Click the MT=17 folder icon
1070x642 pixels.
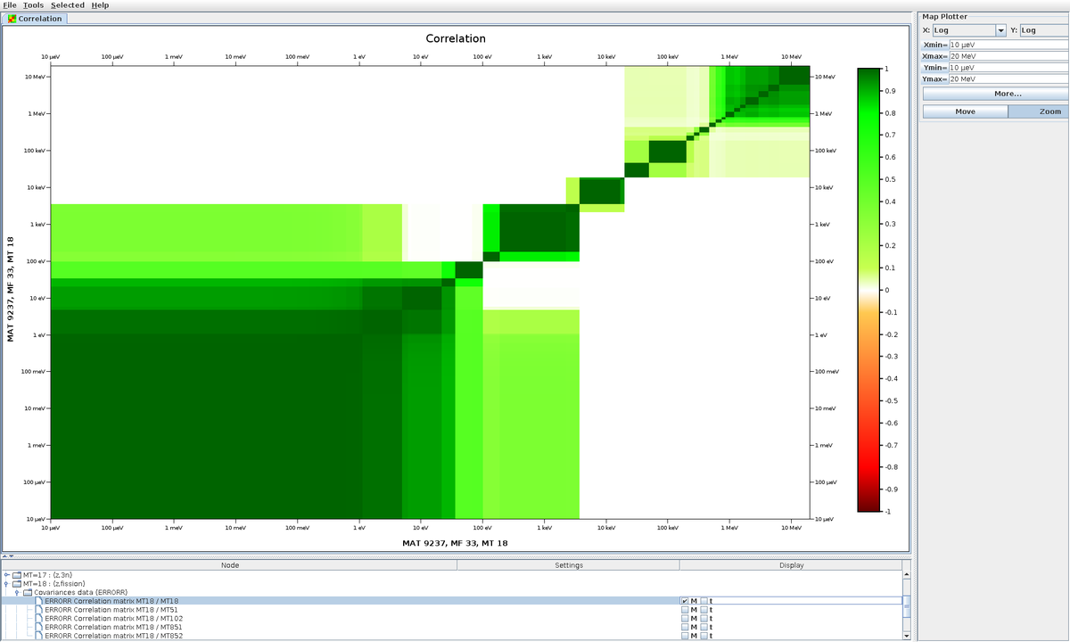click(17, 575)
